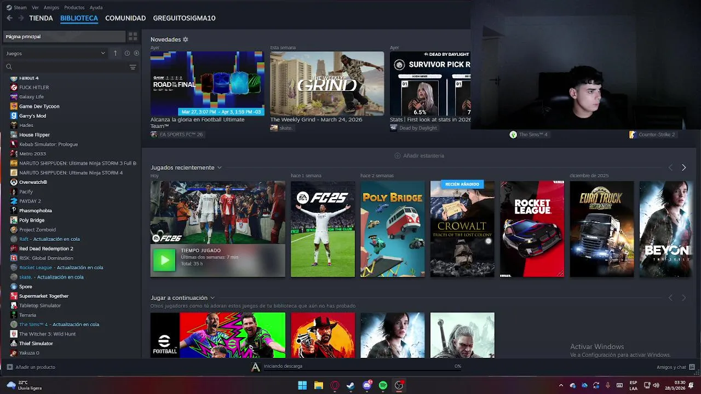Viewport: 701px width, 394px height.
Task: Show hidden system tray icons
Action: point(560,385)
